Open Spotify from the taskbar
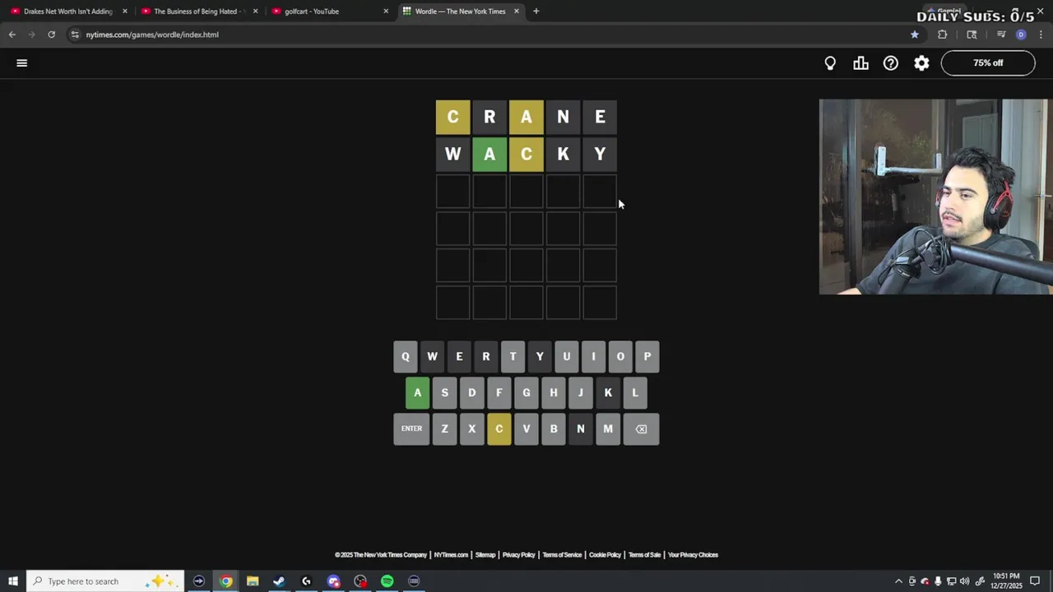This screenshot has height=592, width=1053. 387,581
